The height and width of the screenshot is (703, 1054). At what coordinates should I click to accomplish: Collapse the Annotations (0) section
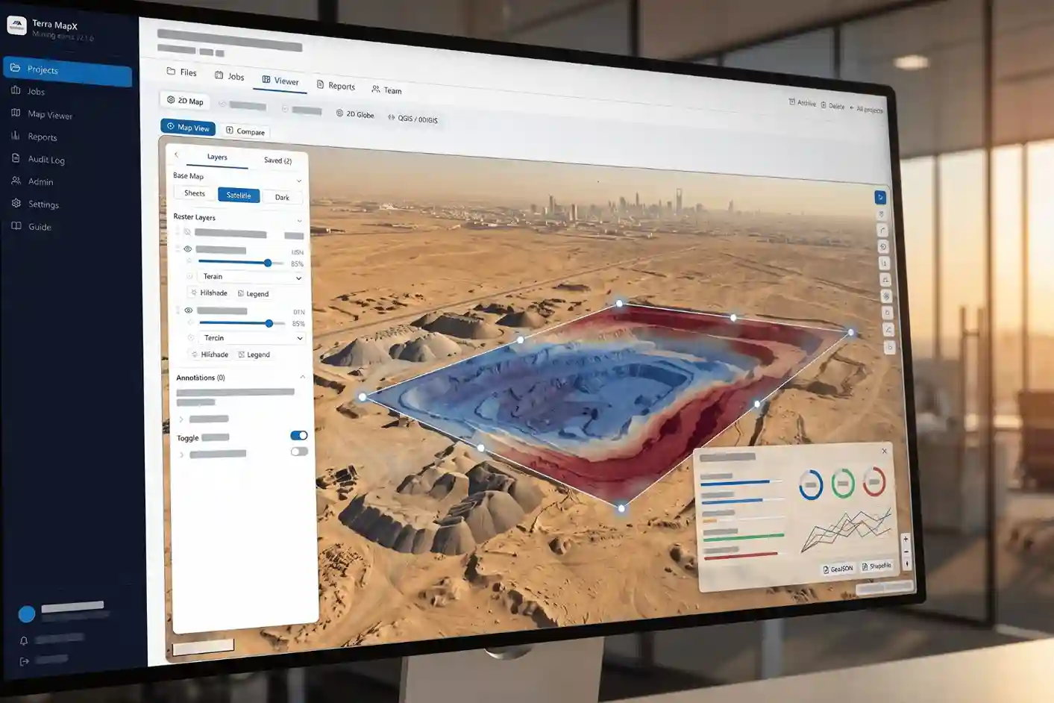coord(302,378)
